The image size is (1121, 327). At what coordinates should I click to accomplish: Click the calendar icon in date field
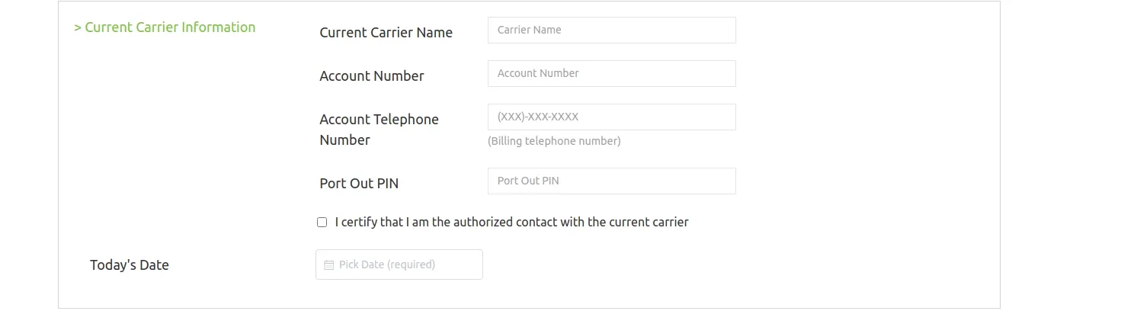click(328, 265)
